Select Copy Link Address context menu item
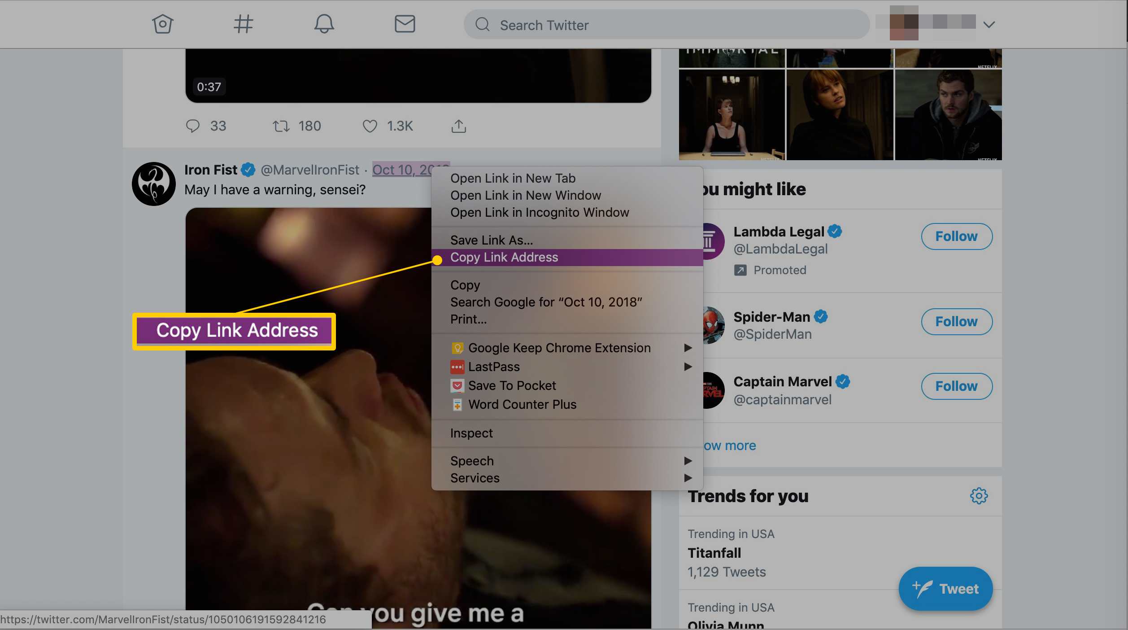This screenshot has width=1128, height=630. point(504,257)
